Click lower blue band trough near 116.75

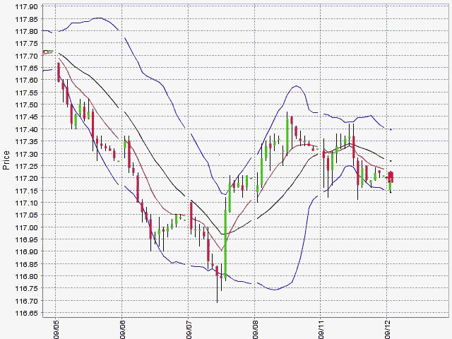274,290
